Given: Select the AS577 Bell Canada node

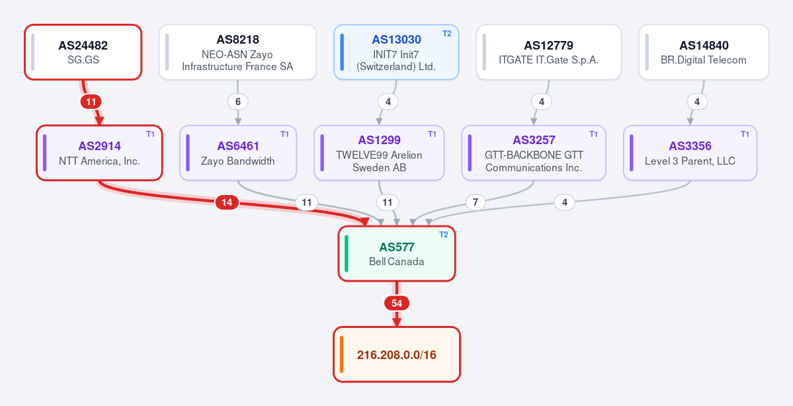Looking at the screenshot, I should point(397,254).
